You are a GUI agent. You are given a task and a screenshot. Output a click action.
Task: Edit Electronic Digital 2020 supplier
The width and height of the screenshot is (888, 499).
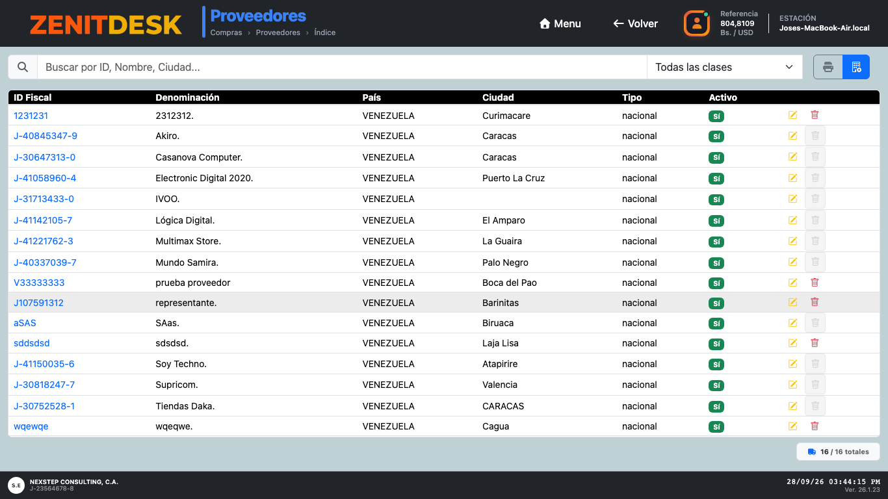(x=792, y=178)
